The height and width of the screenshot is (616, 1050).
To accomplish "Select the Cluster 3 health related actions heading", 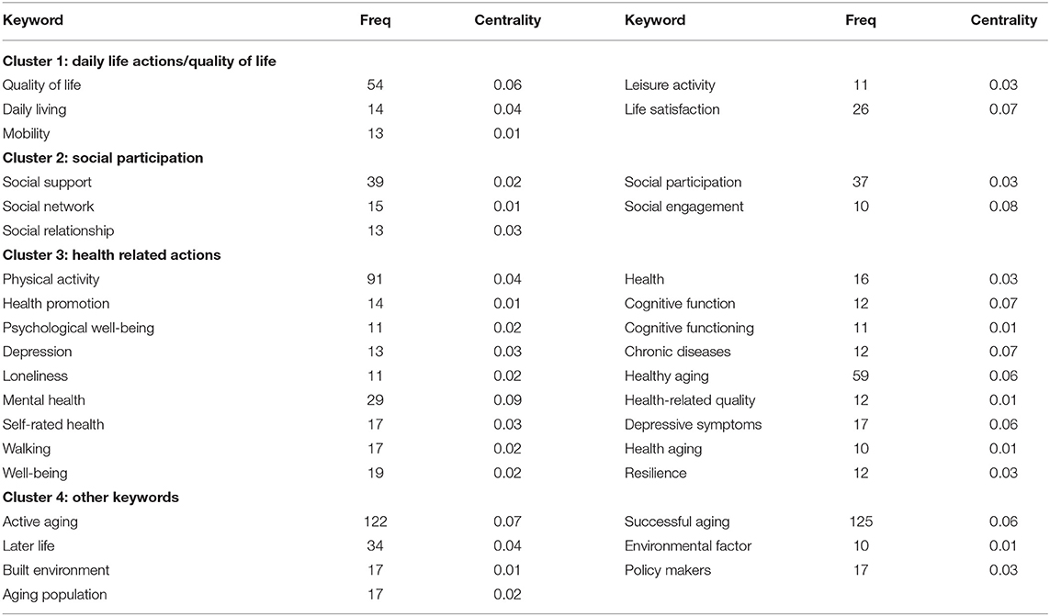I will pos(111,255).
